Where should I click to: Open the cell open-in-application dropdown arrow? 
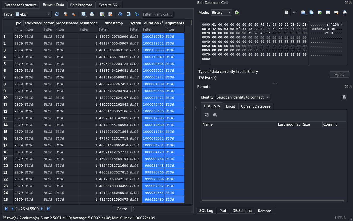coord(306,15)
